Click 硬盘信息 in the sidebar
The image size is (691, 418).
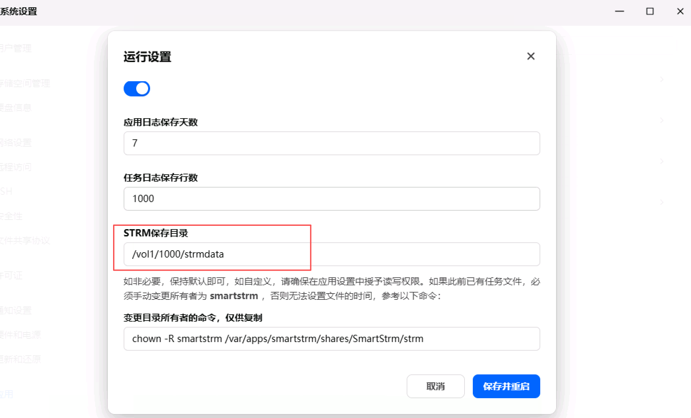coord(16,108)
